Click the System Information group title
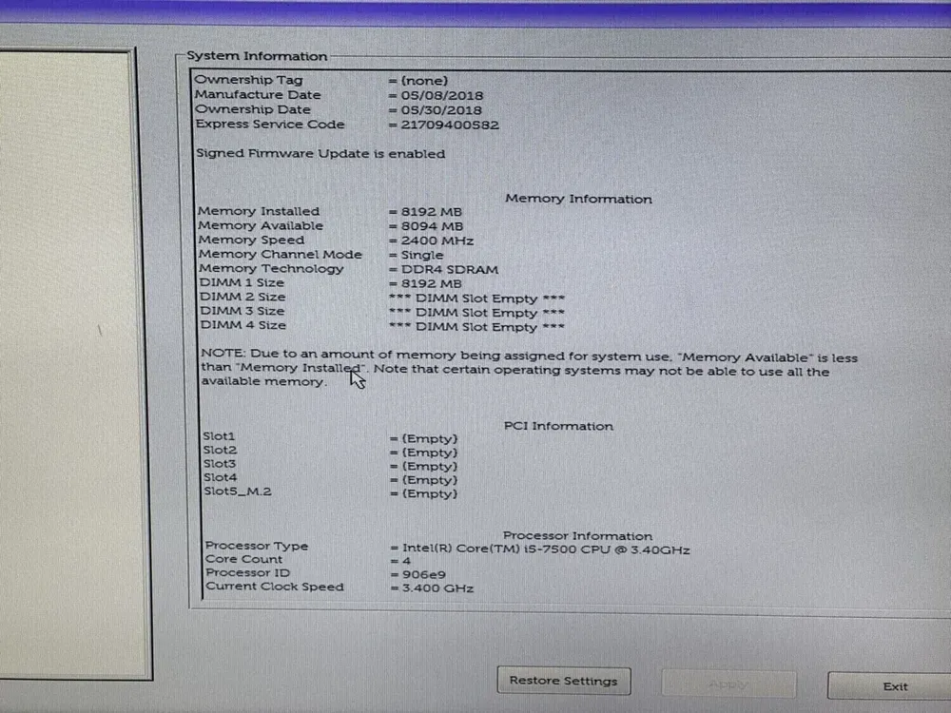 click(257, 56)
